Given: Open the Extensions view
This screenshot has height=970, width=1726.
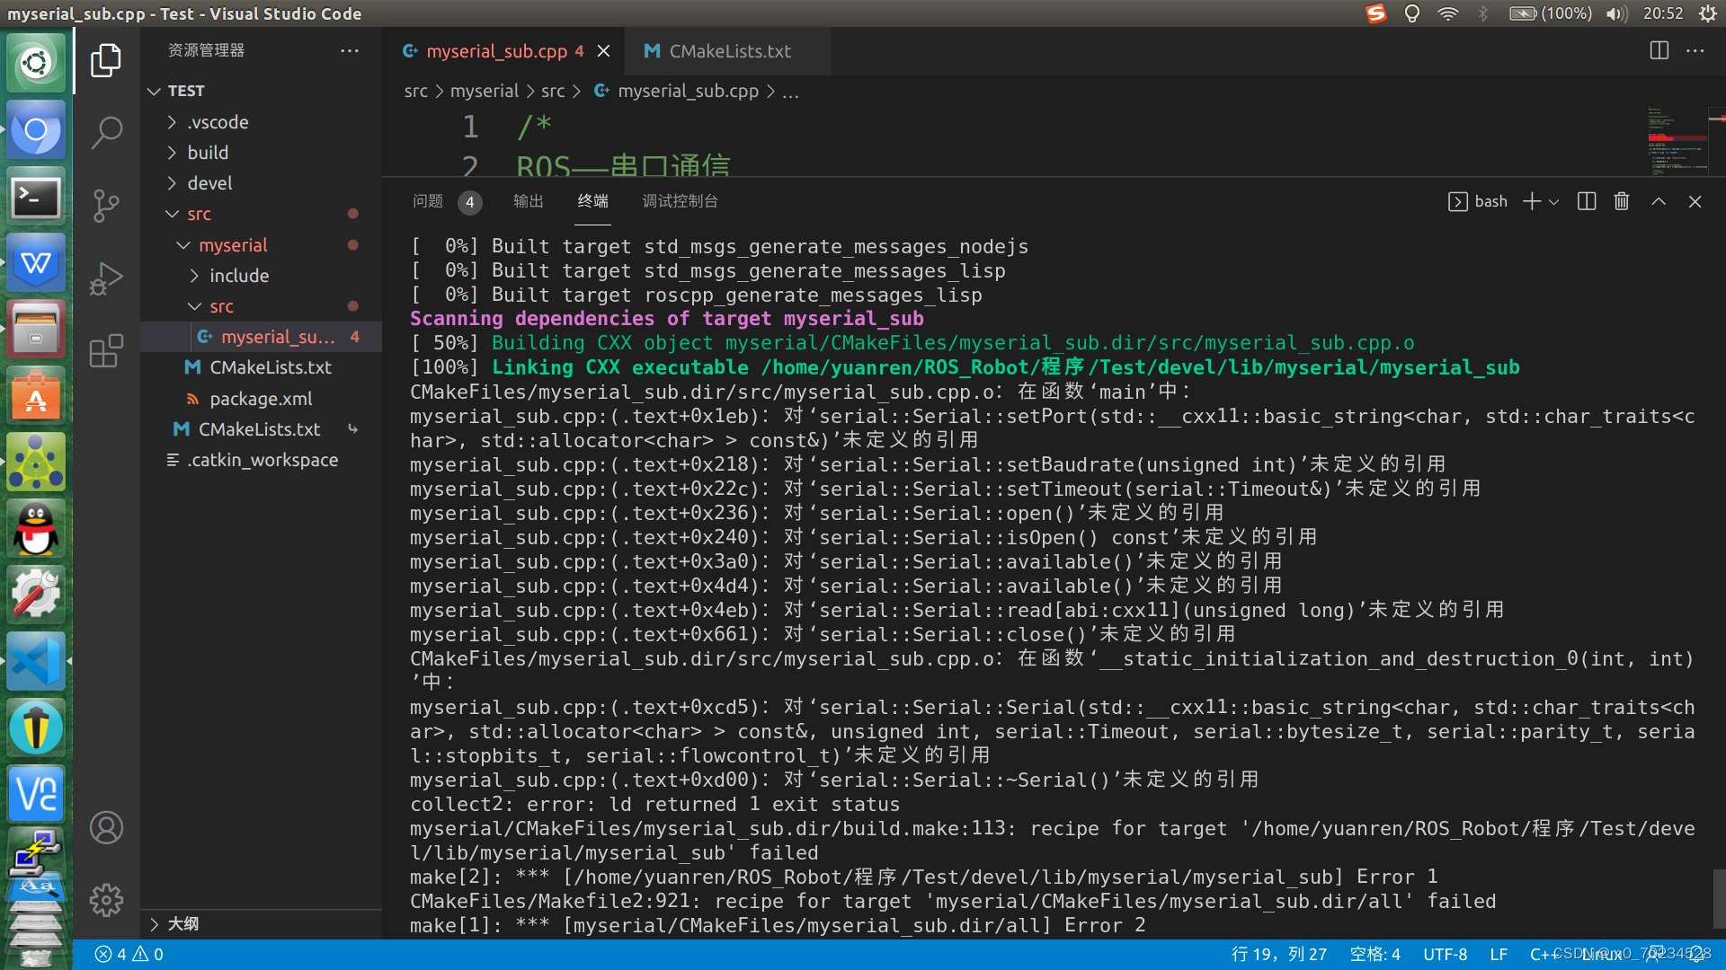Looking at the screenshot, I should (106, 351).
